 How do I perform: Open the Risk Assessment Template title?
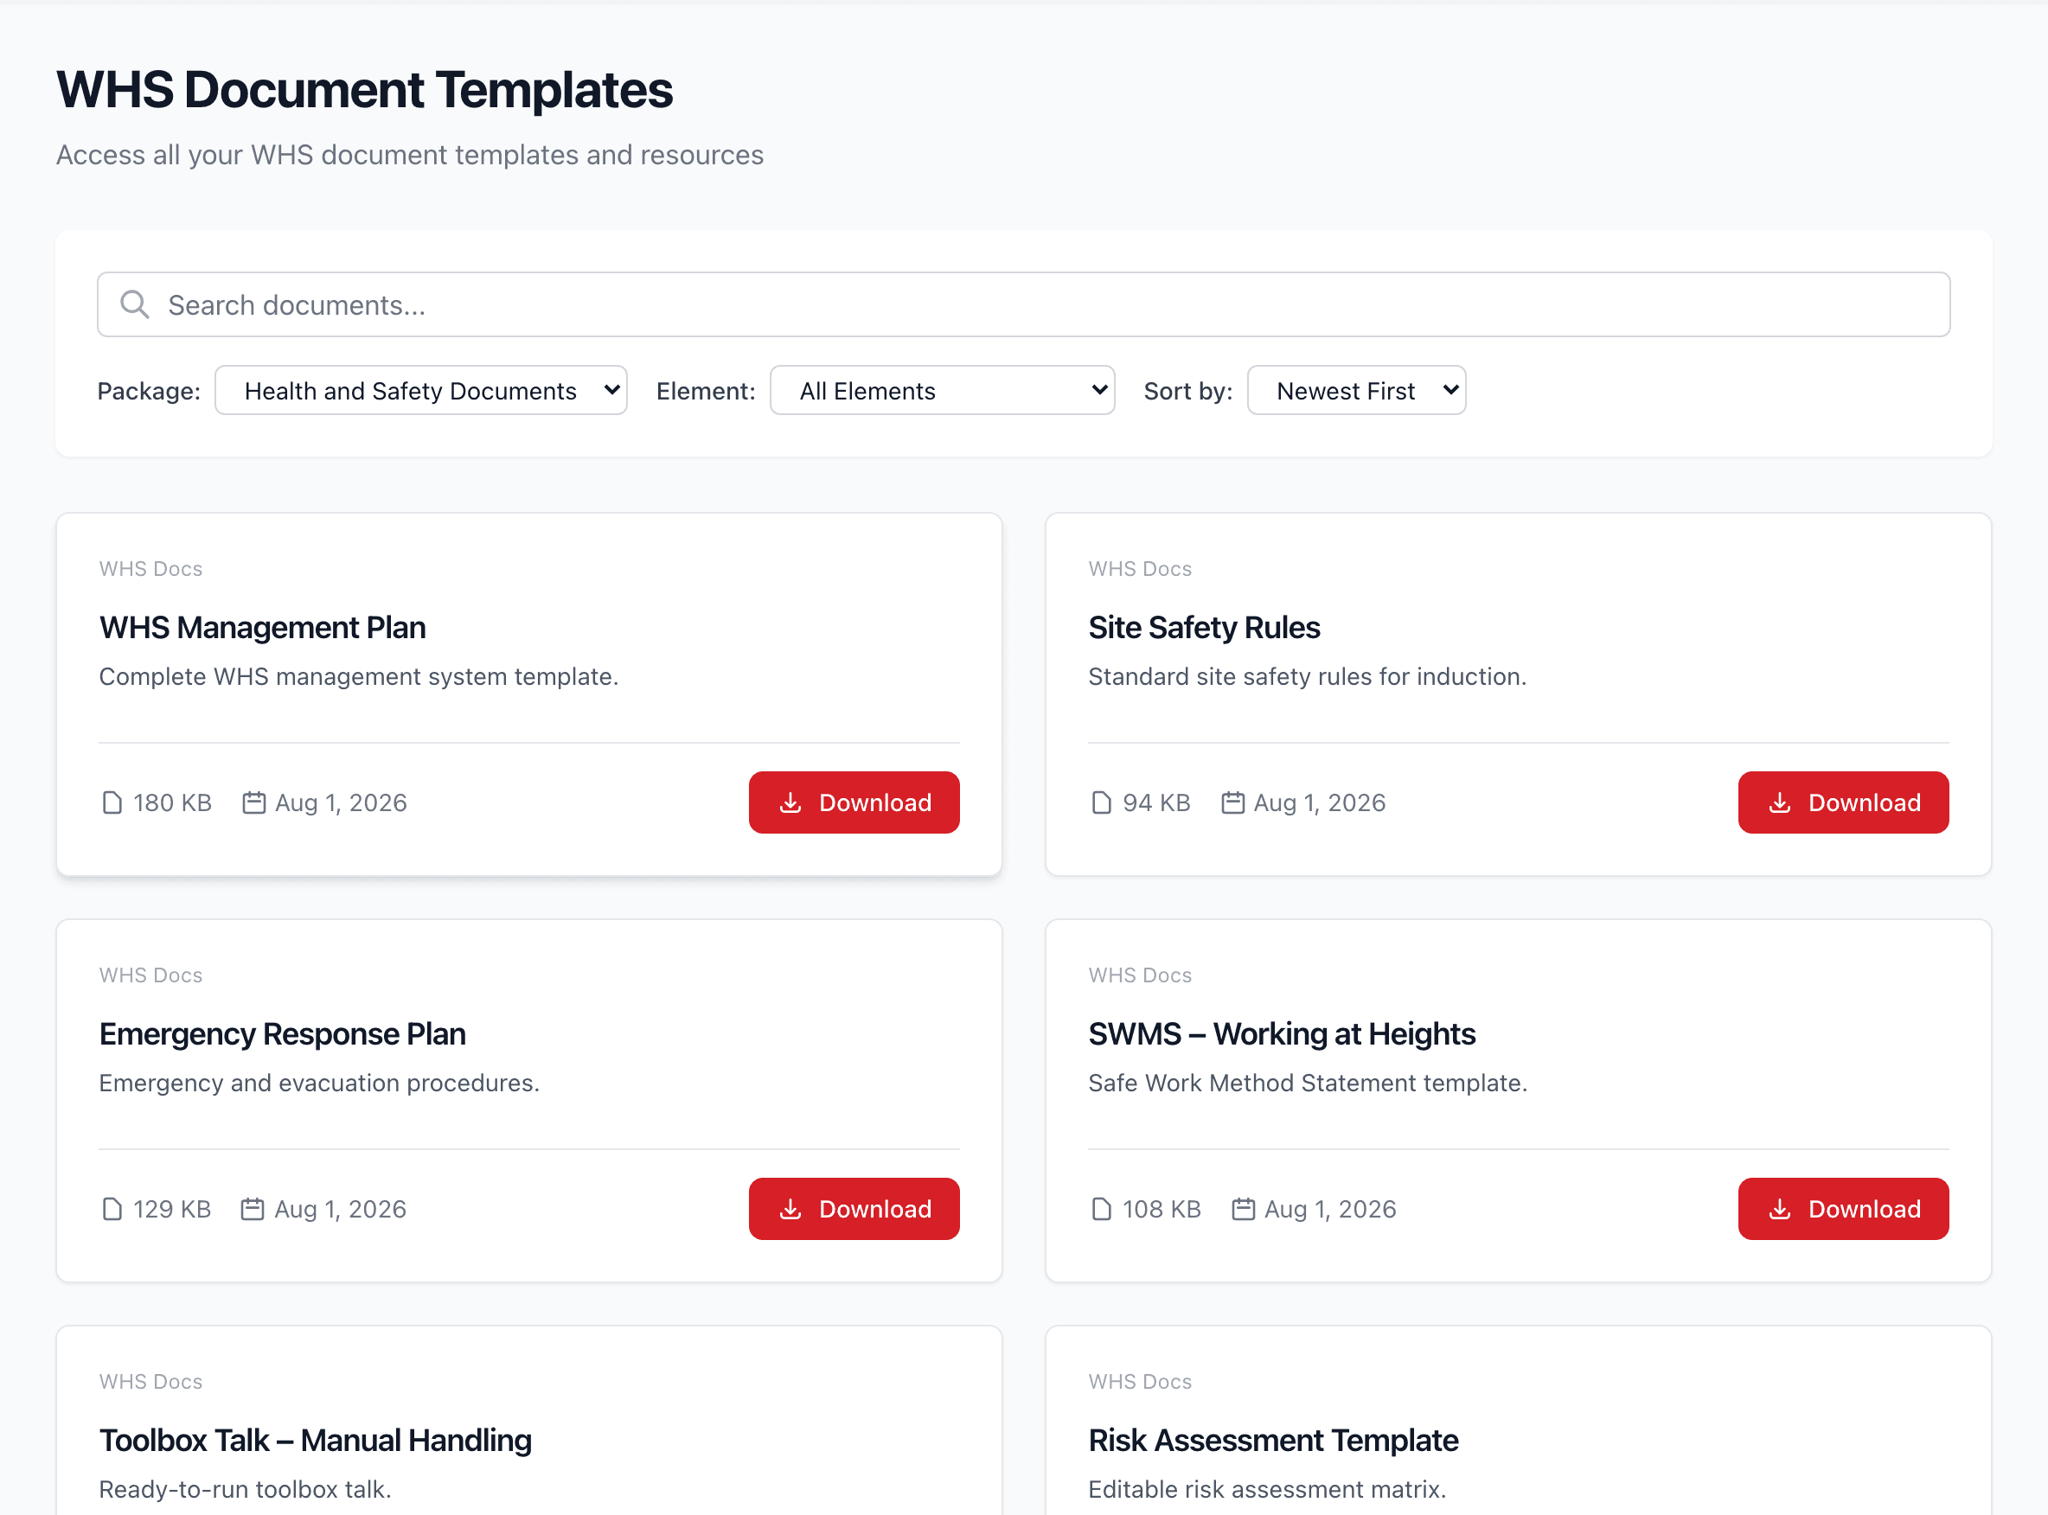pyautogui.click(x=1273, y=1440)
